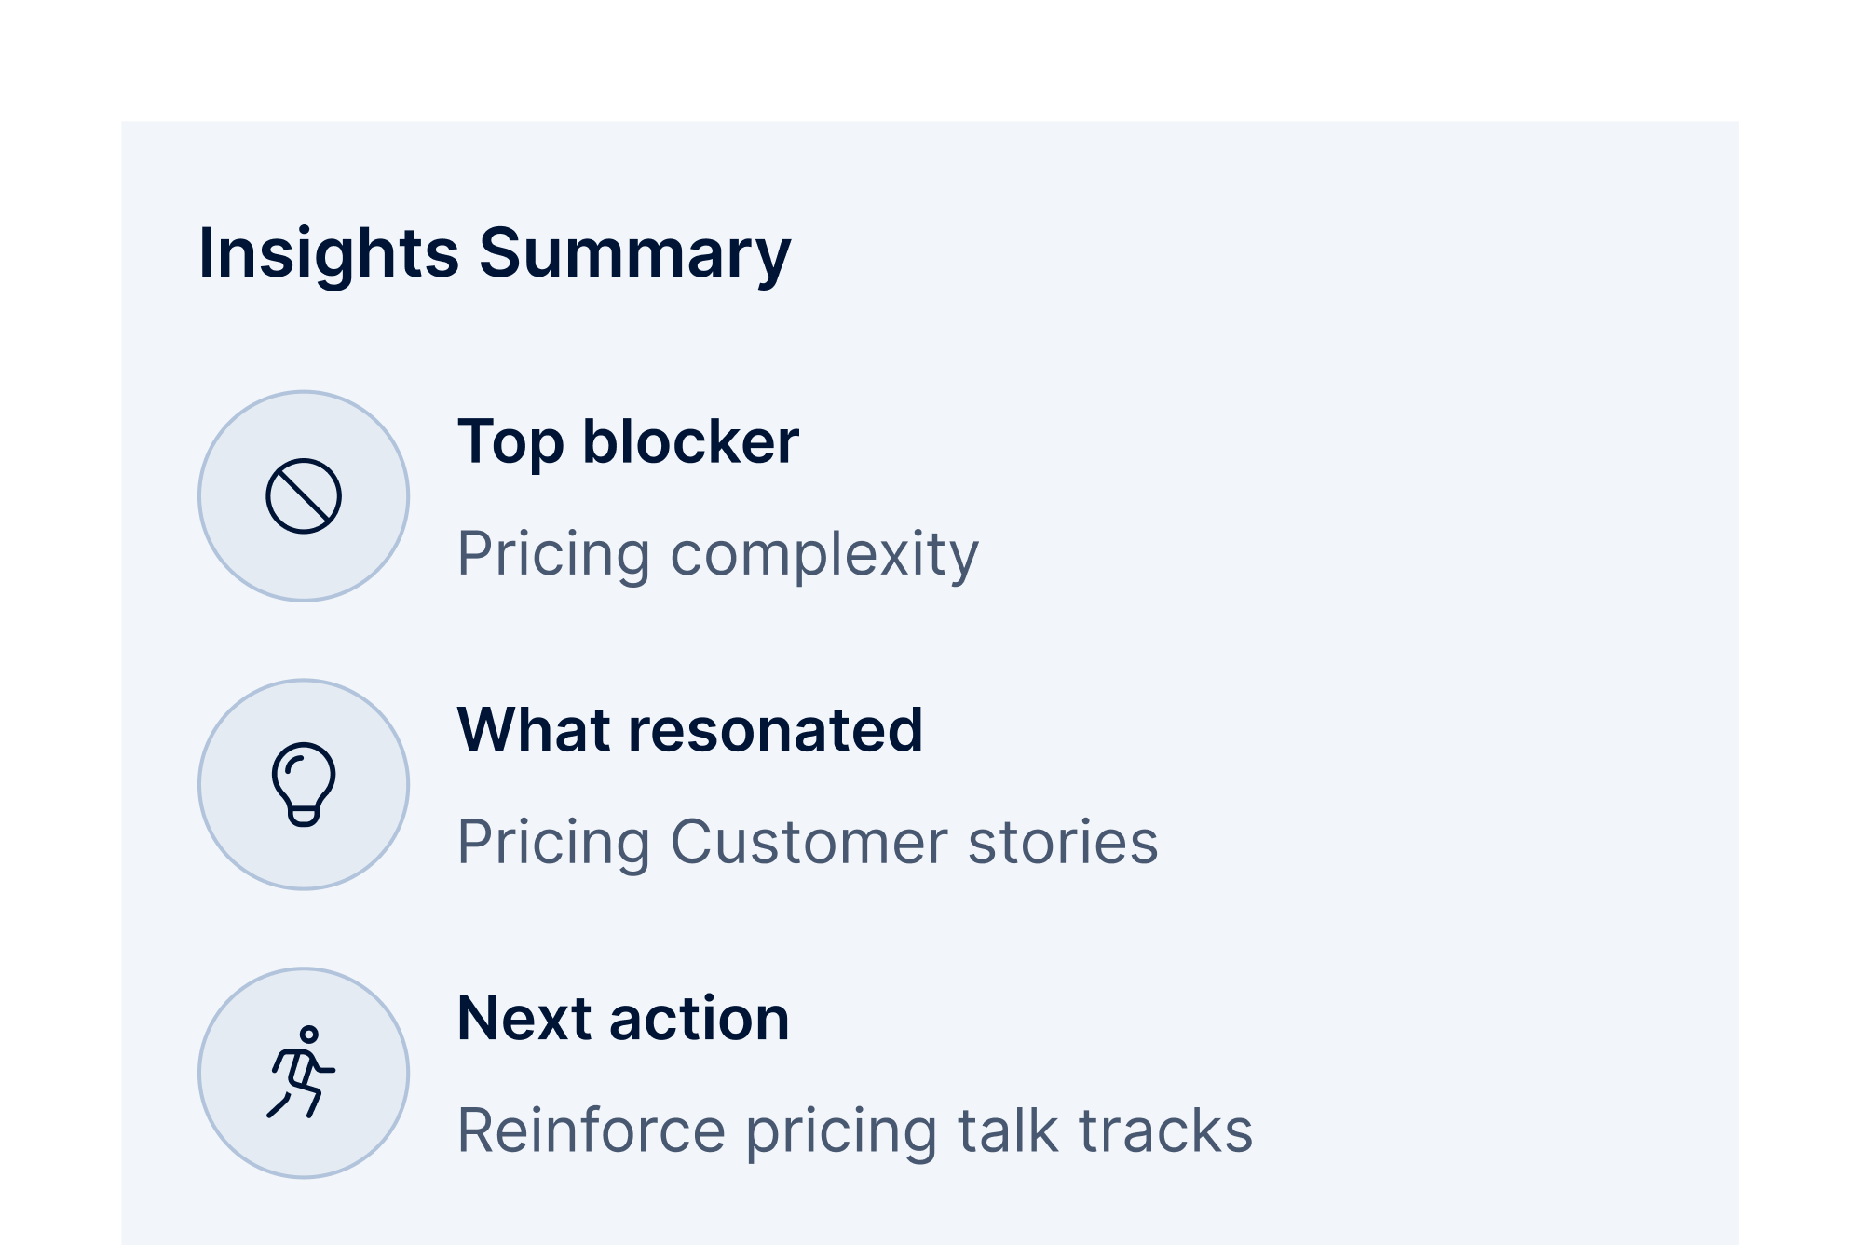Click the lightbulb icon

tap(304, 784)
